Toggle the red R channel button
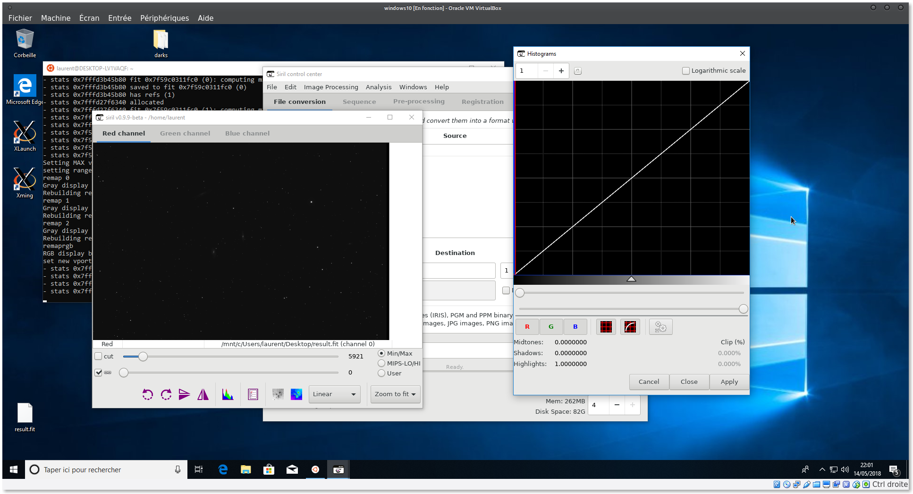 527,327
